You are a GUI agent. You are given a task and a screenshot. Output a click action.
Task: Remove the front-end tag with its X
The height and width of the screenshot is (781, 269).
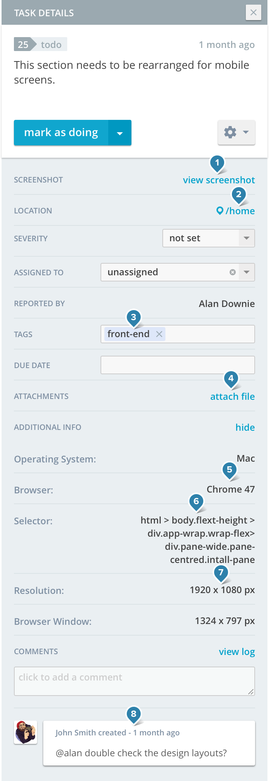coord(159,334)
